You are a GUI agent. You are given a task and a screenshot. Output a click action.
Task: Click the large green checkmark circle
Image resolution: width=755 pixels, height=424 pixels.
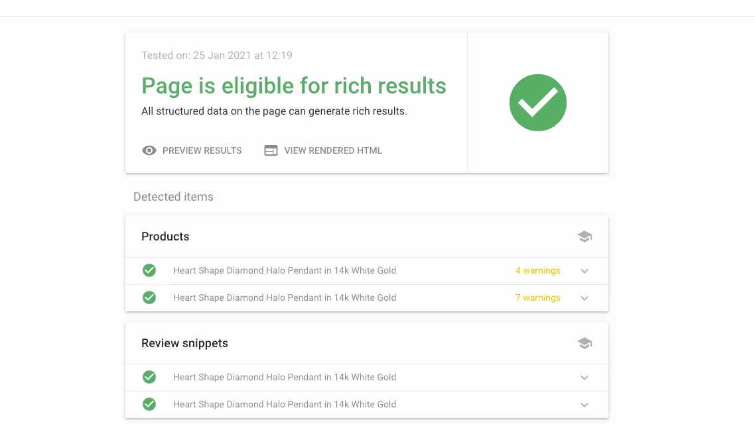pos(538,103)
